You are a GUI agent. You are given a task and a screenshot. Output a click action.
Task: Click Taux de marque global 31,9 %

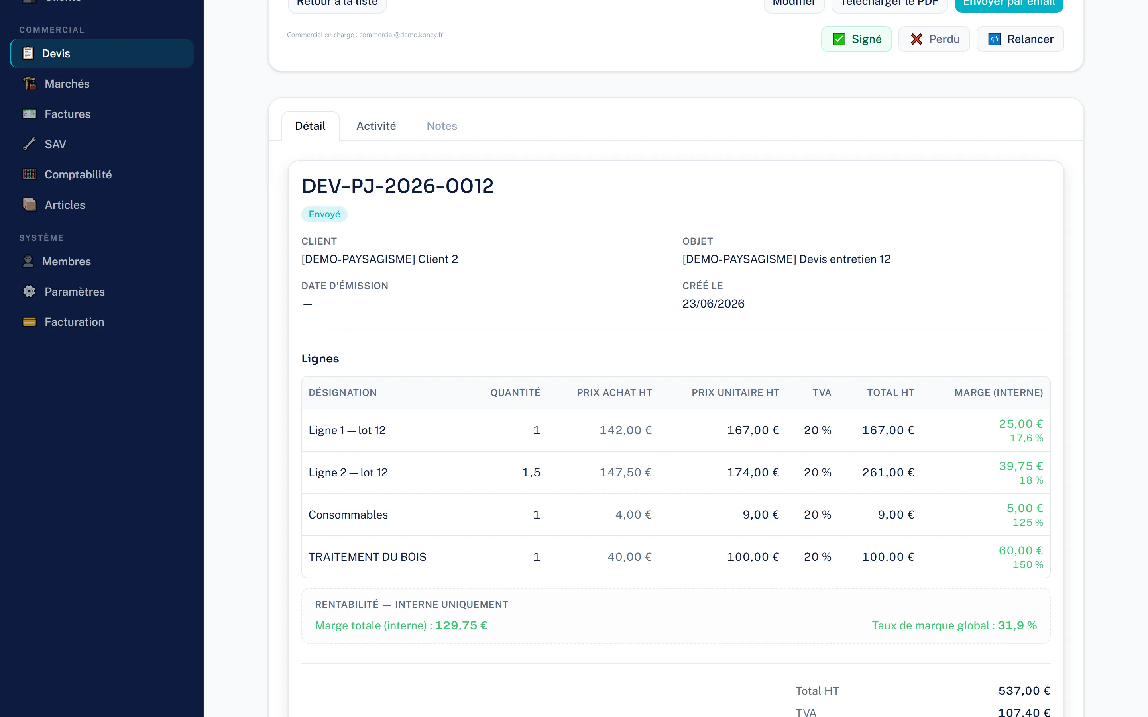(x=954, y=625)
